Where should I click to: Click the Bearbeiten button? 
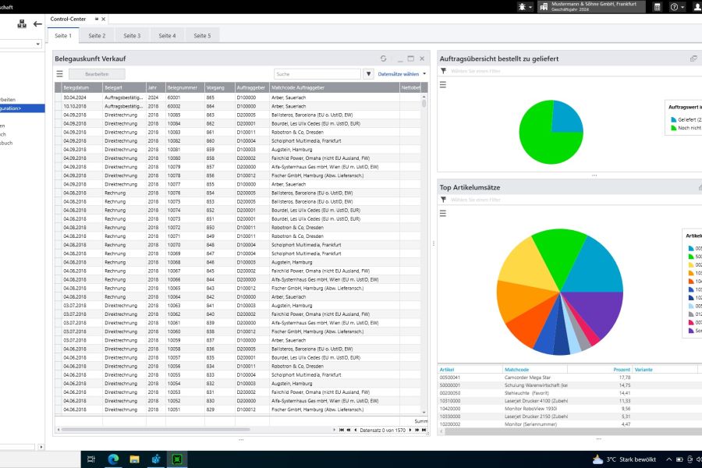pos(97,74)
